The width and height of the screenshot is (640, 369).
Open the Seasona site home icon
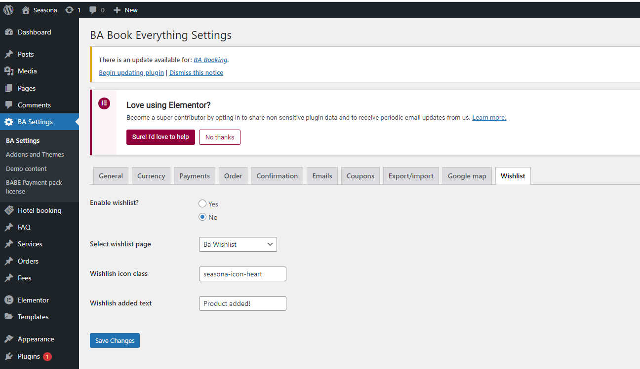26,10
